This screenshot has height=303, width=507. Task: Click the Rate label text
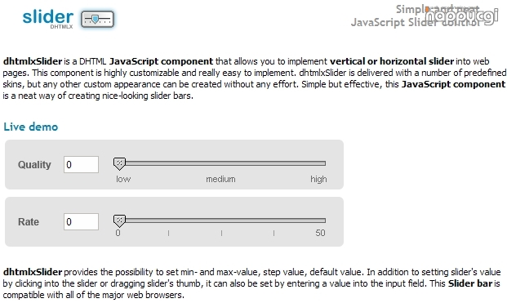[x=29, y=222]
